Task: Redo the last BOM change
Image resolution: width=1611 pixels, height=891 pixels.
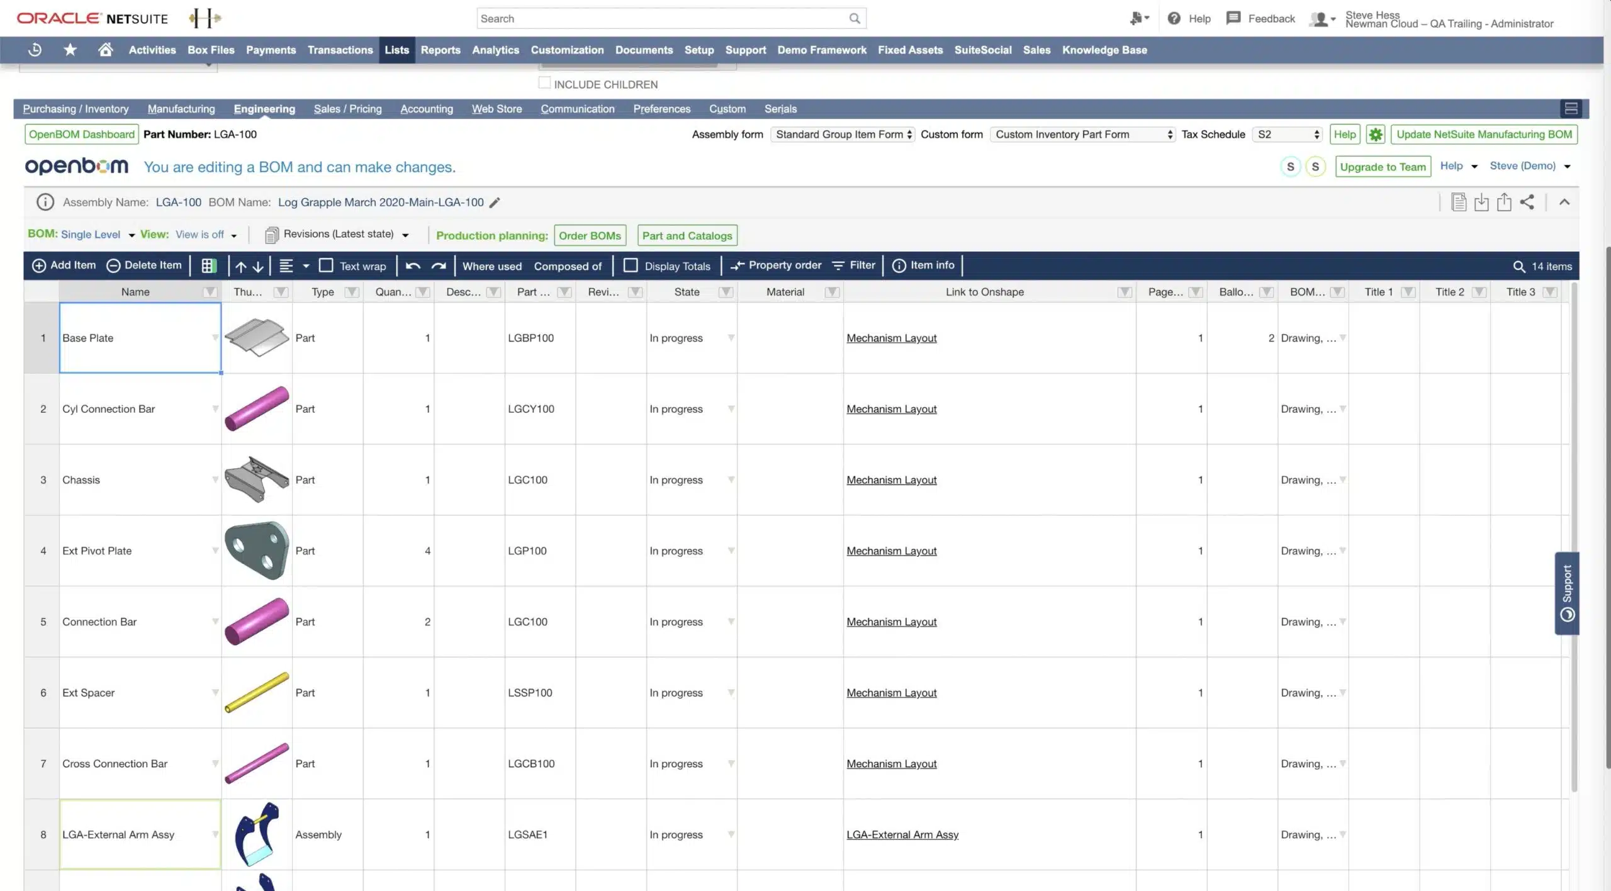Action: click(x=439, y=266)
